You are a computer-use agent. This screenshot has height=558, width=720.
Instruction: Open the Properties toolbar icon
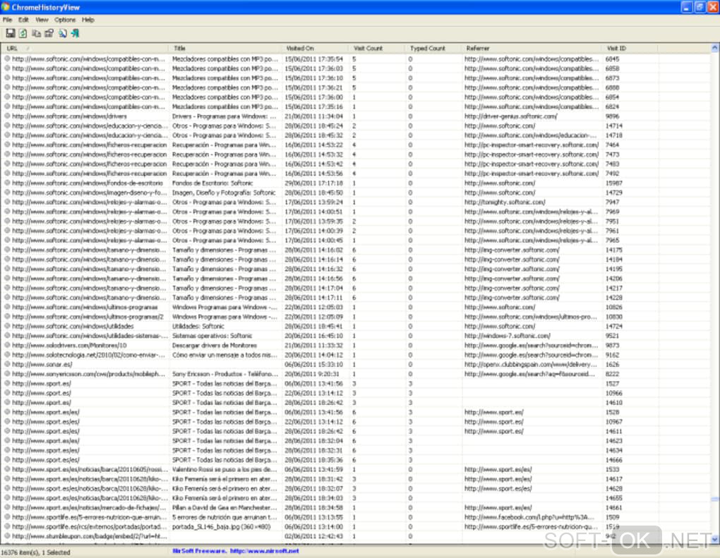[x=49, y=33]
